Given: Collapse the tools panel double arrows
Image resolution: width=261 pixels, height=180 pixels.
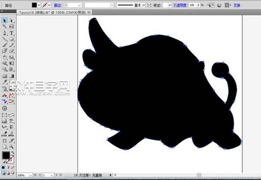Looking at the screenshot, I should [2, 11].
